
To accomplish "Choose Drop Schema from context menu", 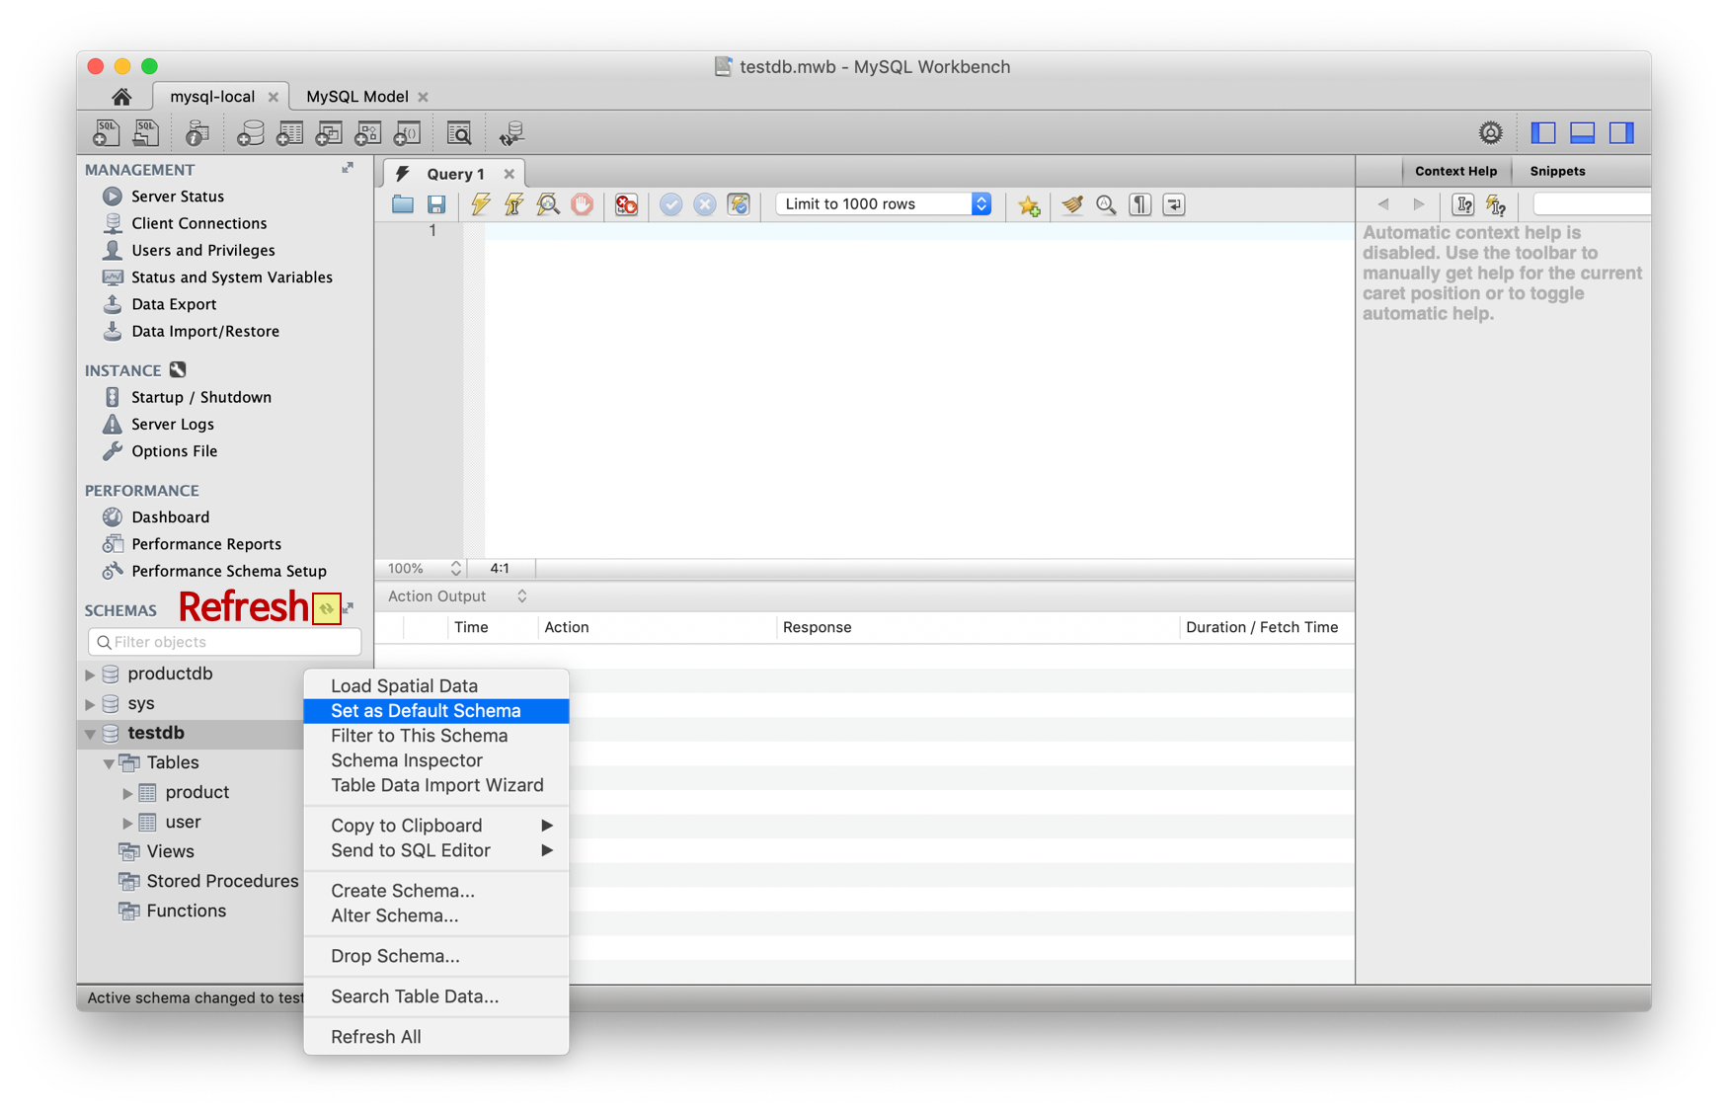I will pyautogui.click(x=395, y=956).
